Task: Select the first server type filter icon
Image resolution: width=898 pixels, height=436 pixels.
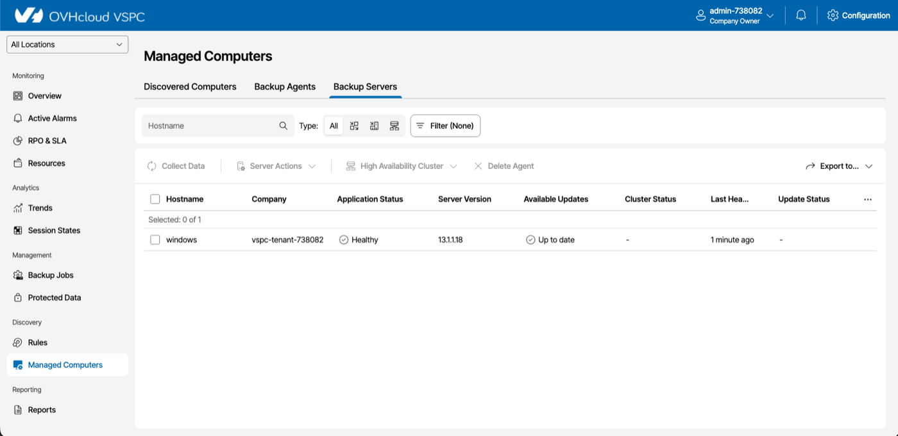Action: 354,125
